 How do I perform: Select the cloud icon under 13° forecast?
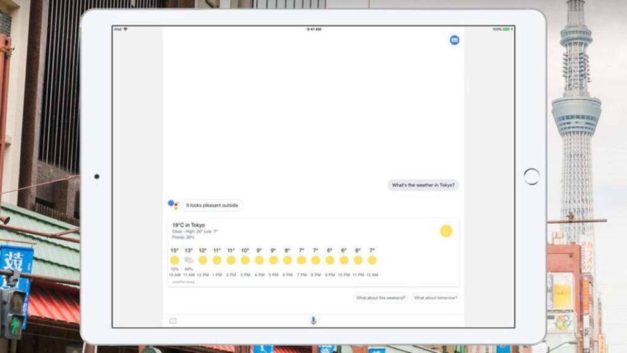[188, 260]
